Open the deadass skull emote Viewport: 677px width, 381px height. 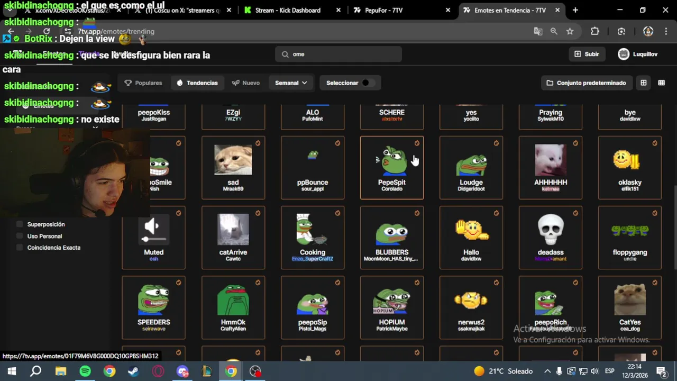click(x=551, y=238)
